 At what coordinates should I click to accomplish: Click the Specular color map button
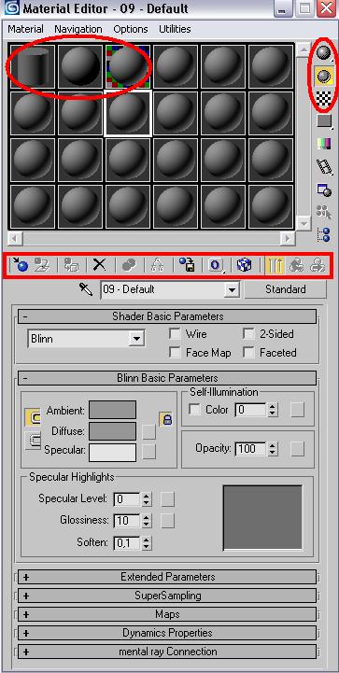point(149,452)
